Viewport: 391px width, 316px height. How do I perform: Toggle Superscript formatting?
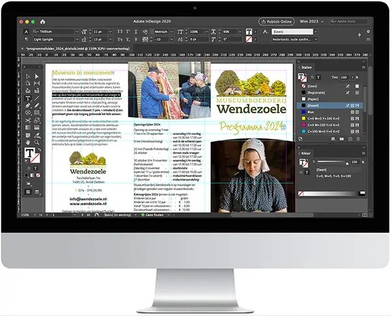[128, 32]
